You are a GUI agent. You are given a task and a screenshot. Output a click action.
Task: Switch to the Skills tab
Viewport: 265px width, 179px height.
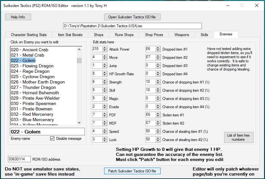pyautogui.click(x=204, y=35)
